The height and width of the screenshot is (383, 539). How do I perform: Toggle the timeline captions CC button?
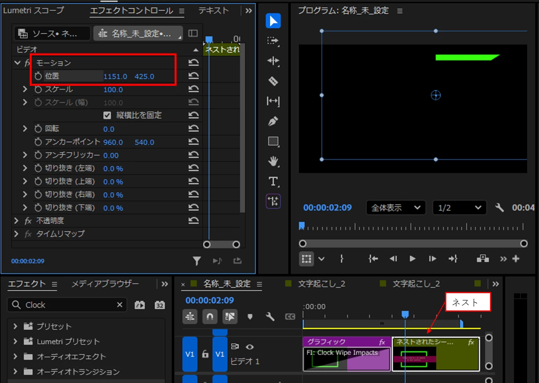[290, 317]
